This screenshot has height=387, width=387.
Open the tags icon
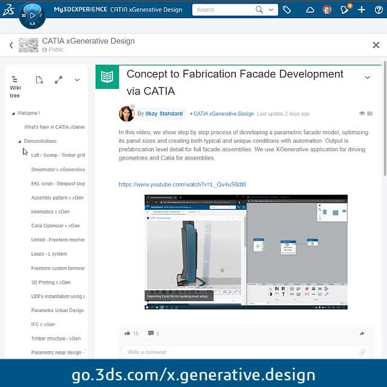[287, 10]
